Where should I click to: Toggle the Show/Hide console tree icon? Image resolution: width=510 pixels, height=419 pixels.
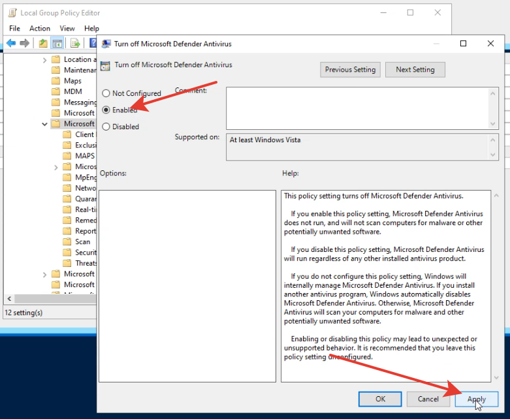(57, 43)
